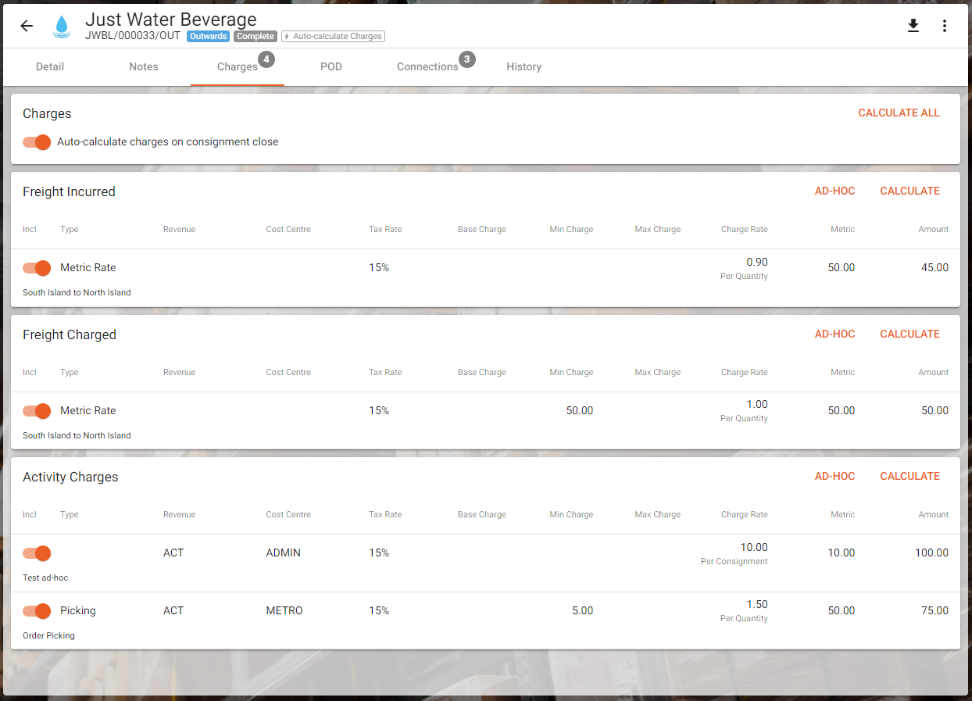Download the consignment document
The image size is (972, 701).
[x=913, y=26]
